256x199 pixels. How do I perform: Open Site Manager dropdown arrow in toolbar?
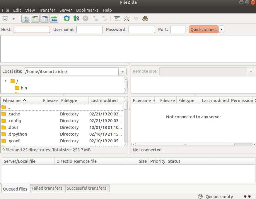coord(14,19)
